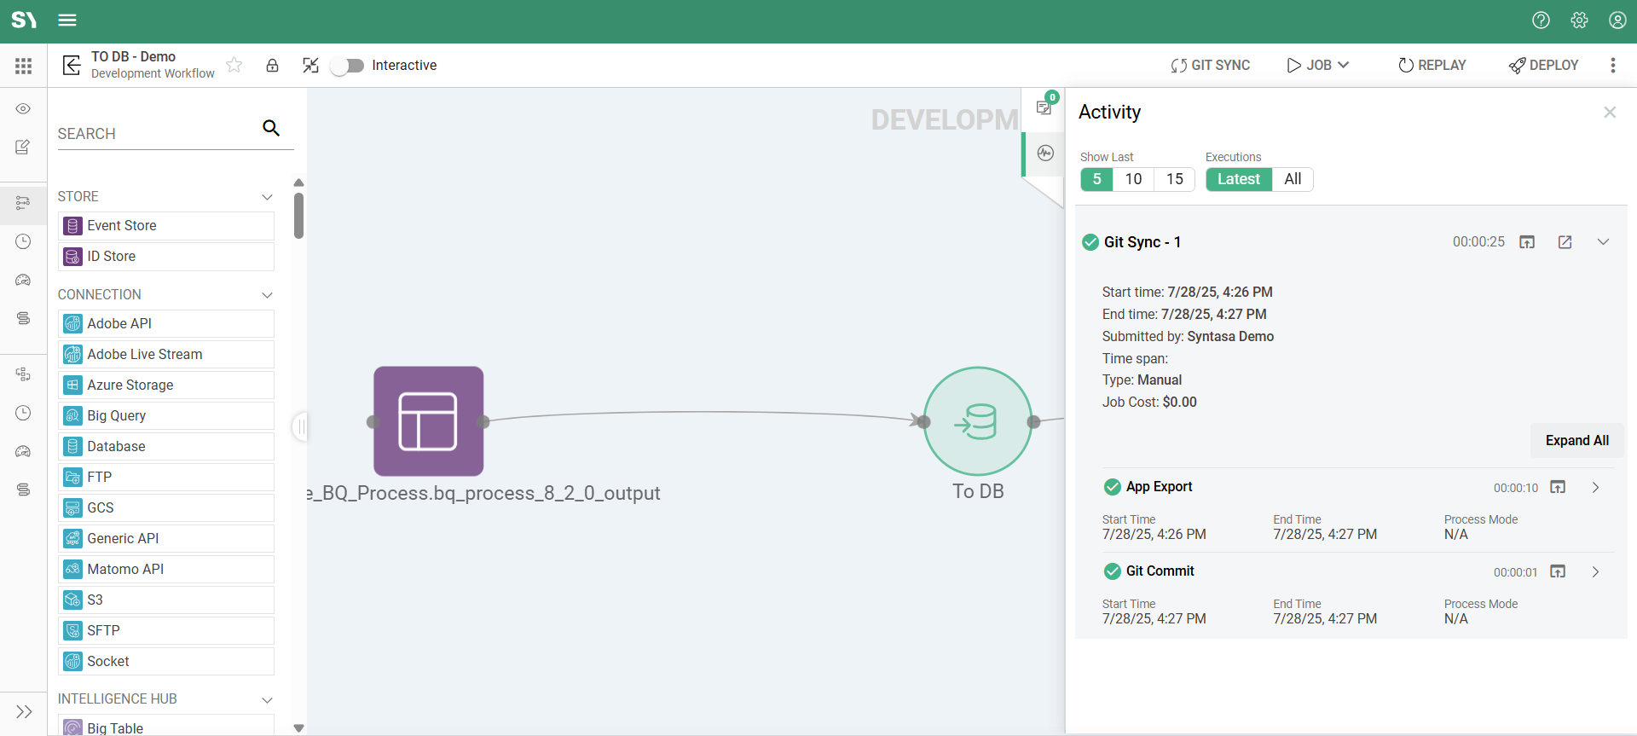Screen dimensions: 1637x736
Task: Open Git Sync - 1 in new window
Action: point(1565,242)
